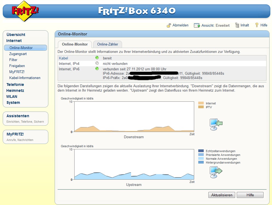
Task: Expand the Telefonie sidebar section
Action: coord(15,85)
